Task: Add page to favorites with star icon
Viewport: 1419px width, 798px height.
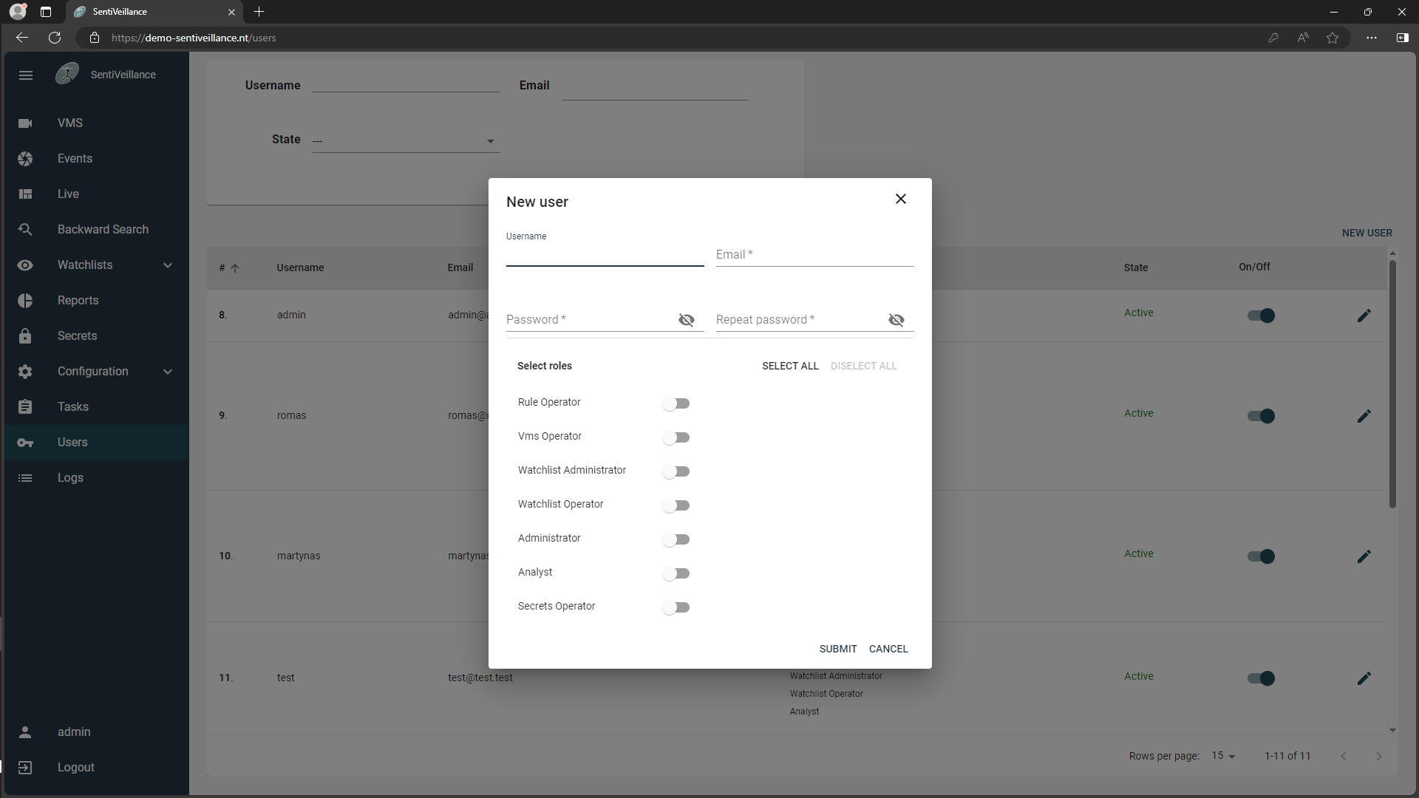Action: (1332, 38)
